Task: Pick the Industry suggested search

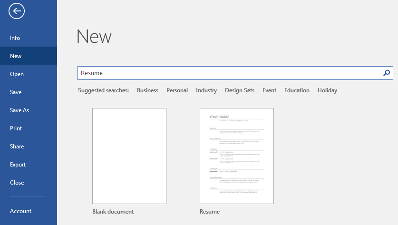Action: [x=206, y=90]
